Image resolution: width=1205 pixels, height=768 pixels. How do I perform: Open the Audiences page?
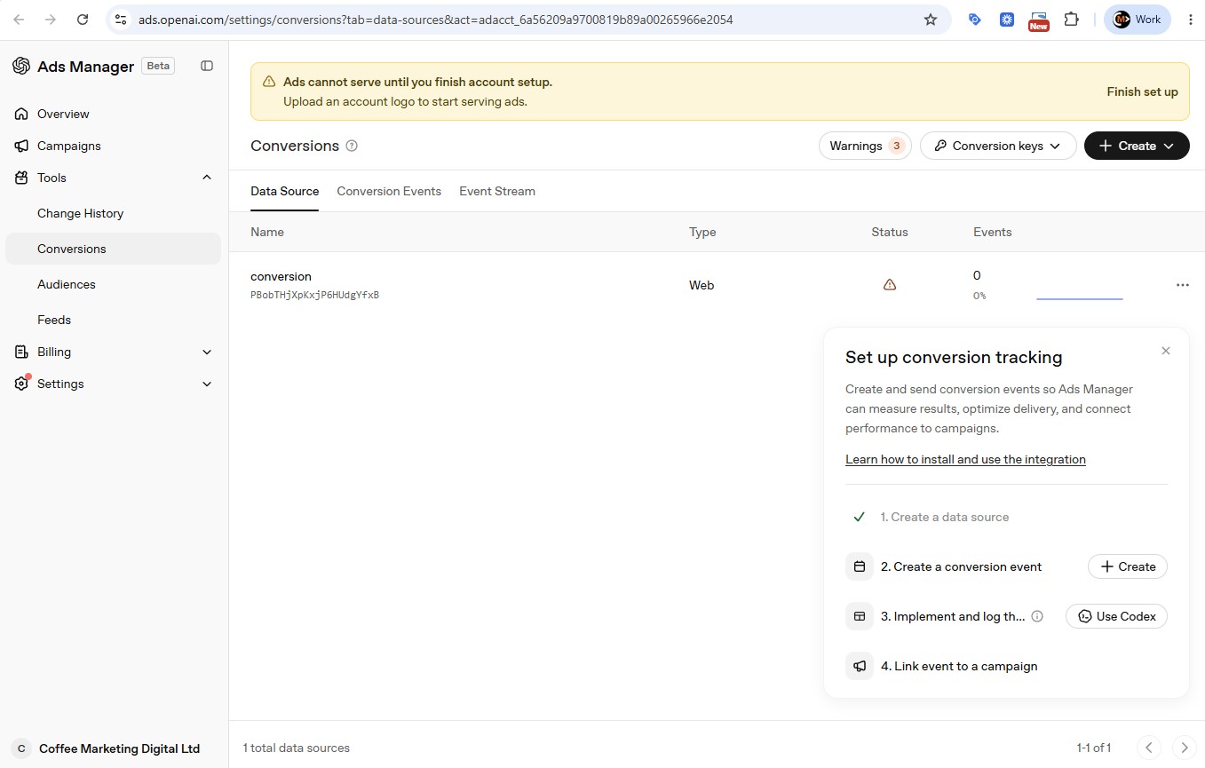pyautogui.click(x=113, y=284)
